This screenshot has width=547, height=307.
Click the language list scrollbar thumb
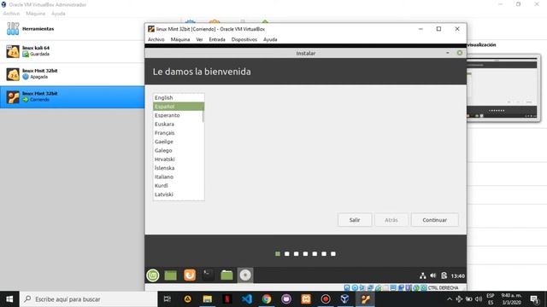click(x=203, y=115)
